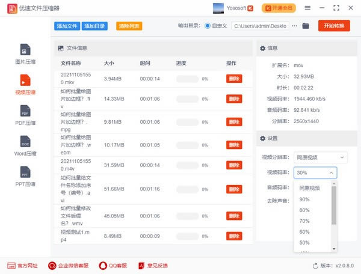Delete the .webm file row

[234, 145]
